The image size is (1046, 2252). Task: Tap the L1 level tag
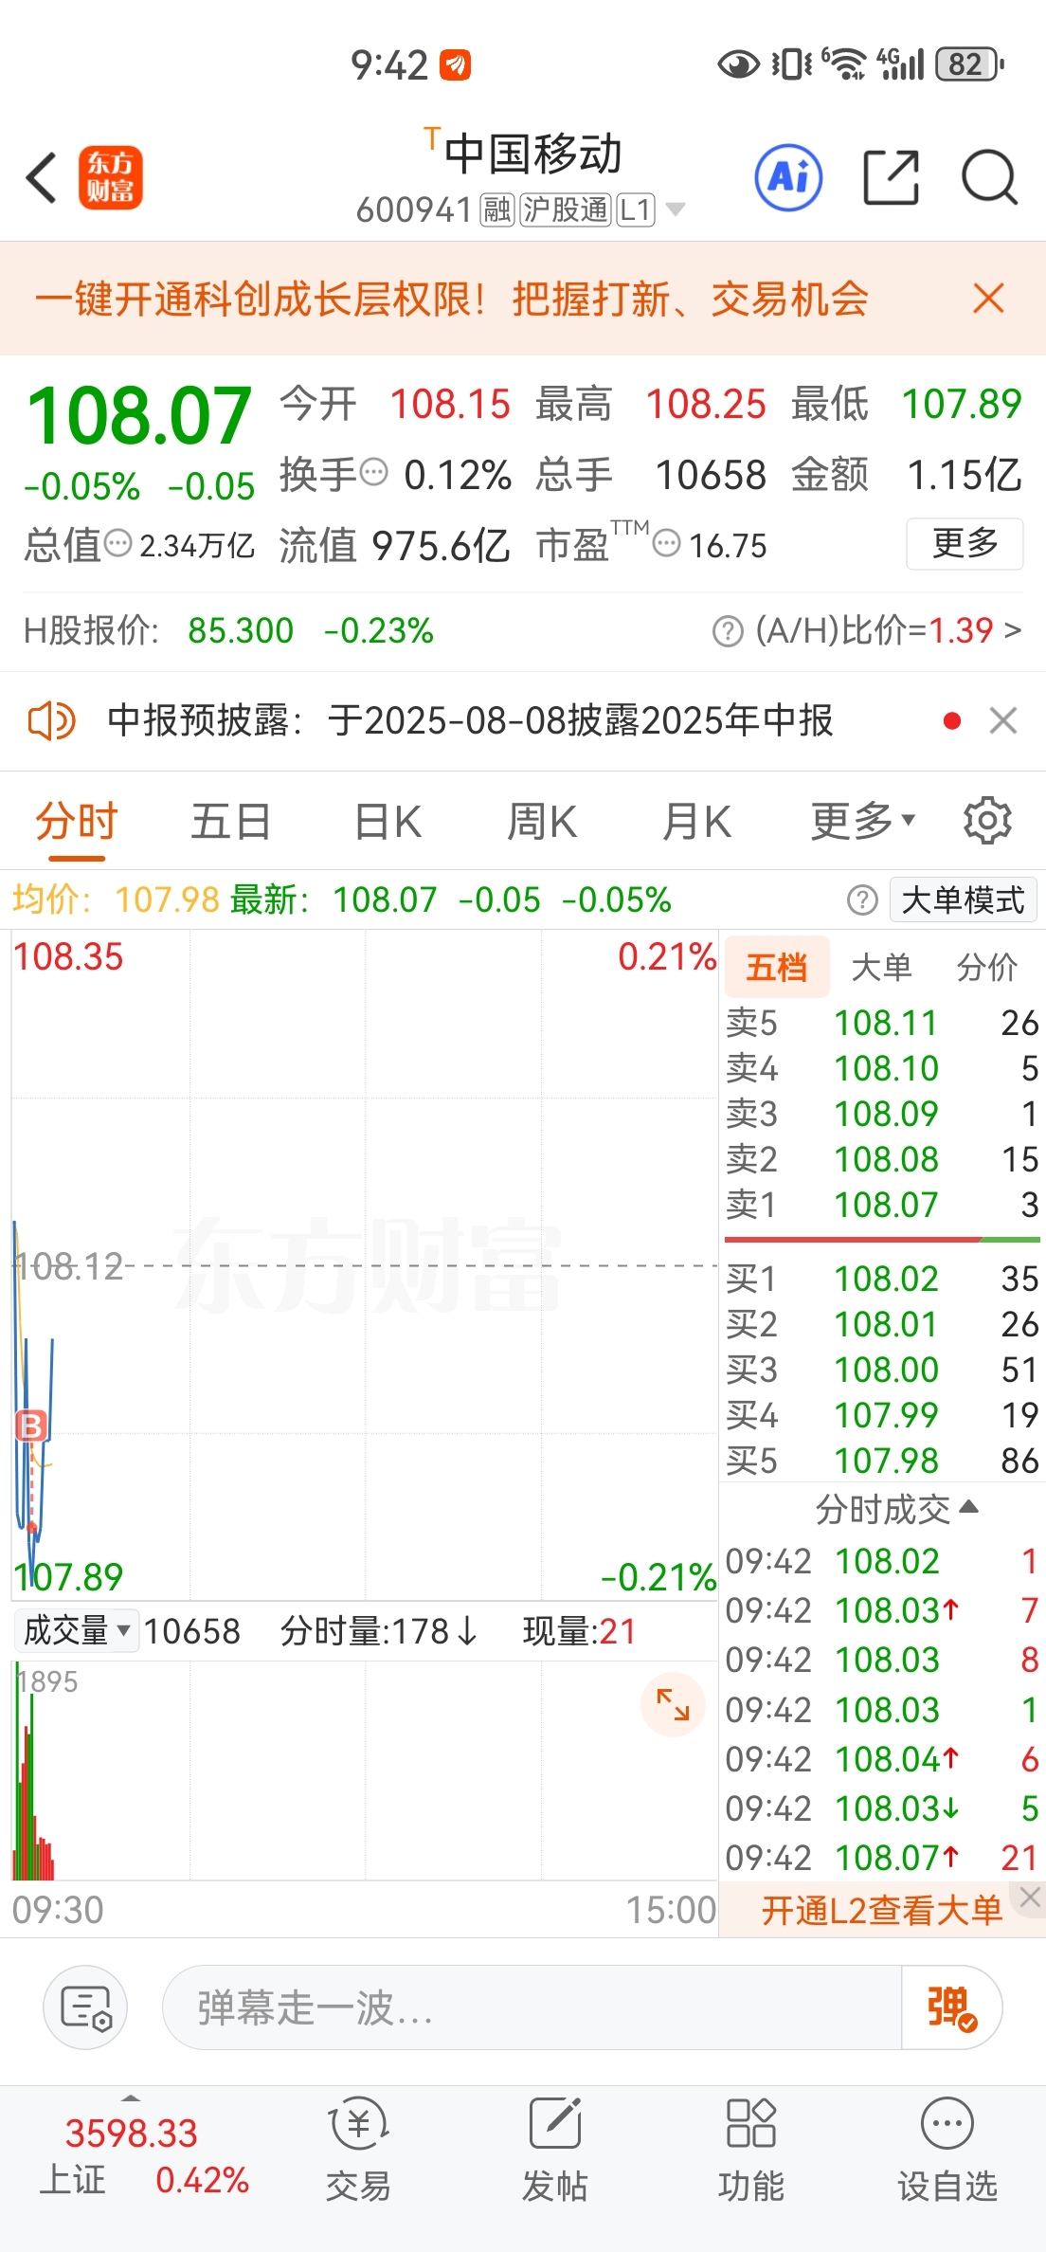coord(635,209)
